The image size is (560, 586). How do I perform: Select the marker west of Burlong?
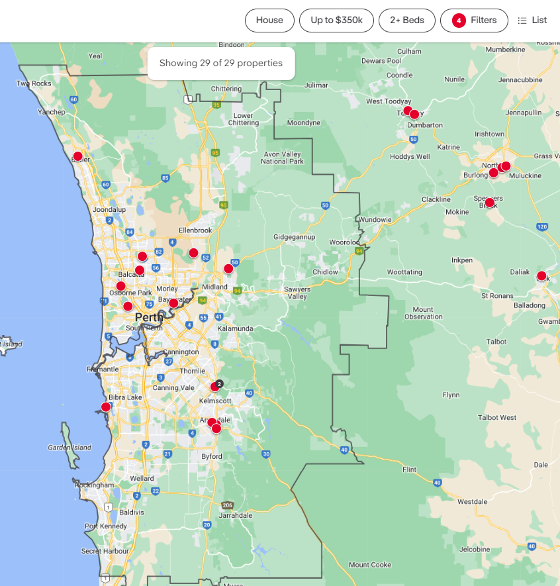(x=493, y=173)
